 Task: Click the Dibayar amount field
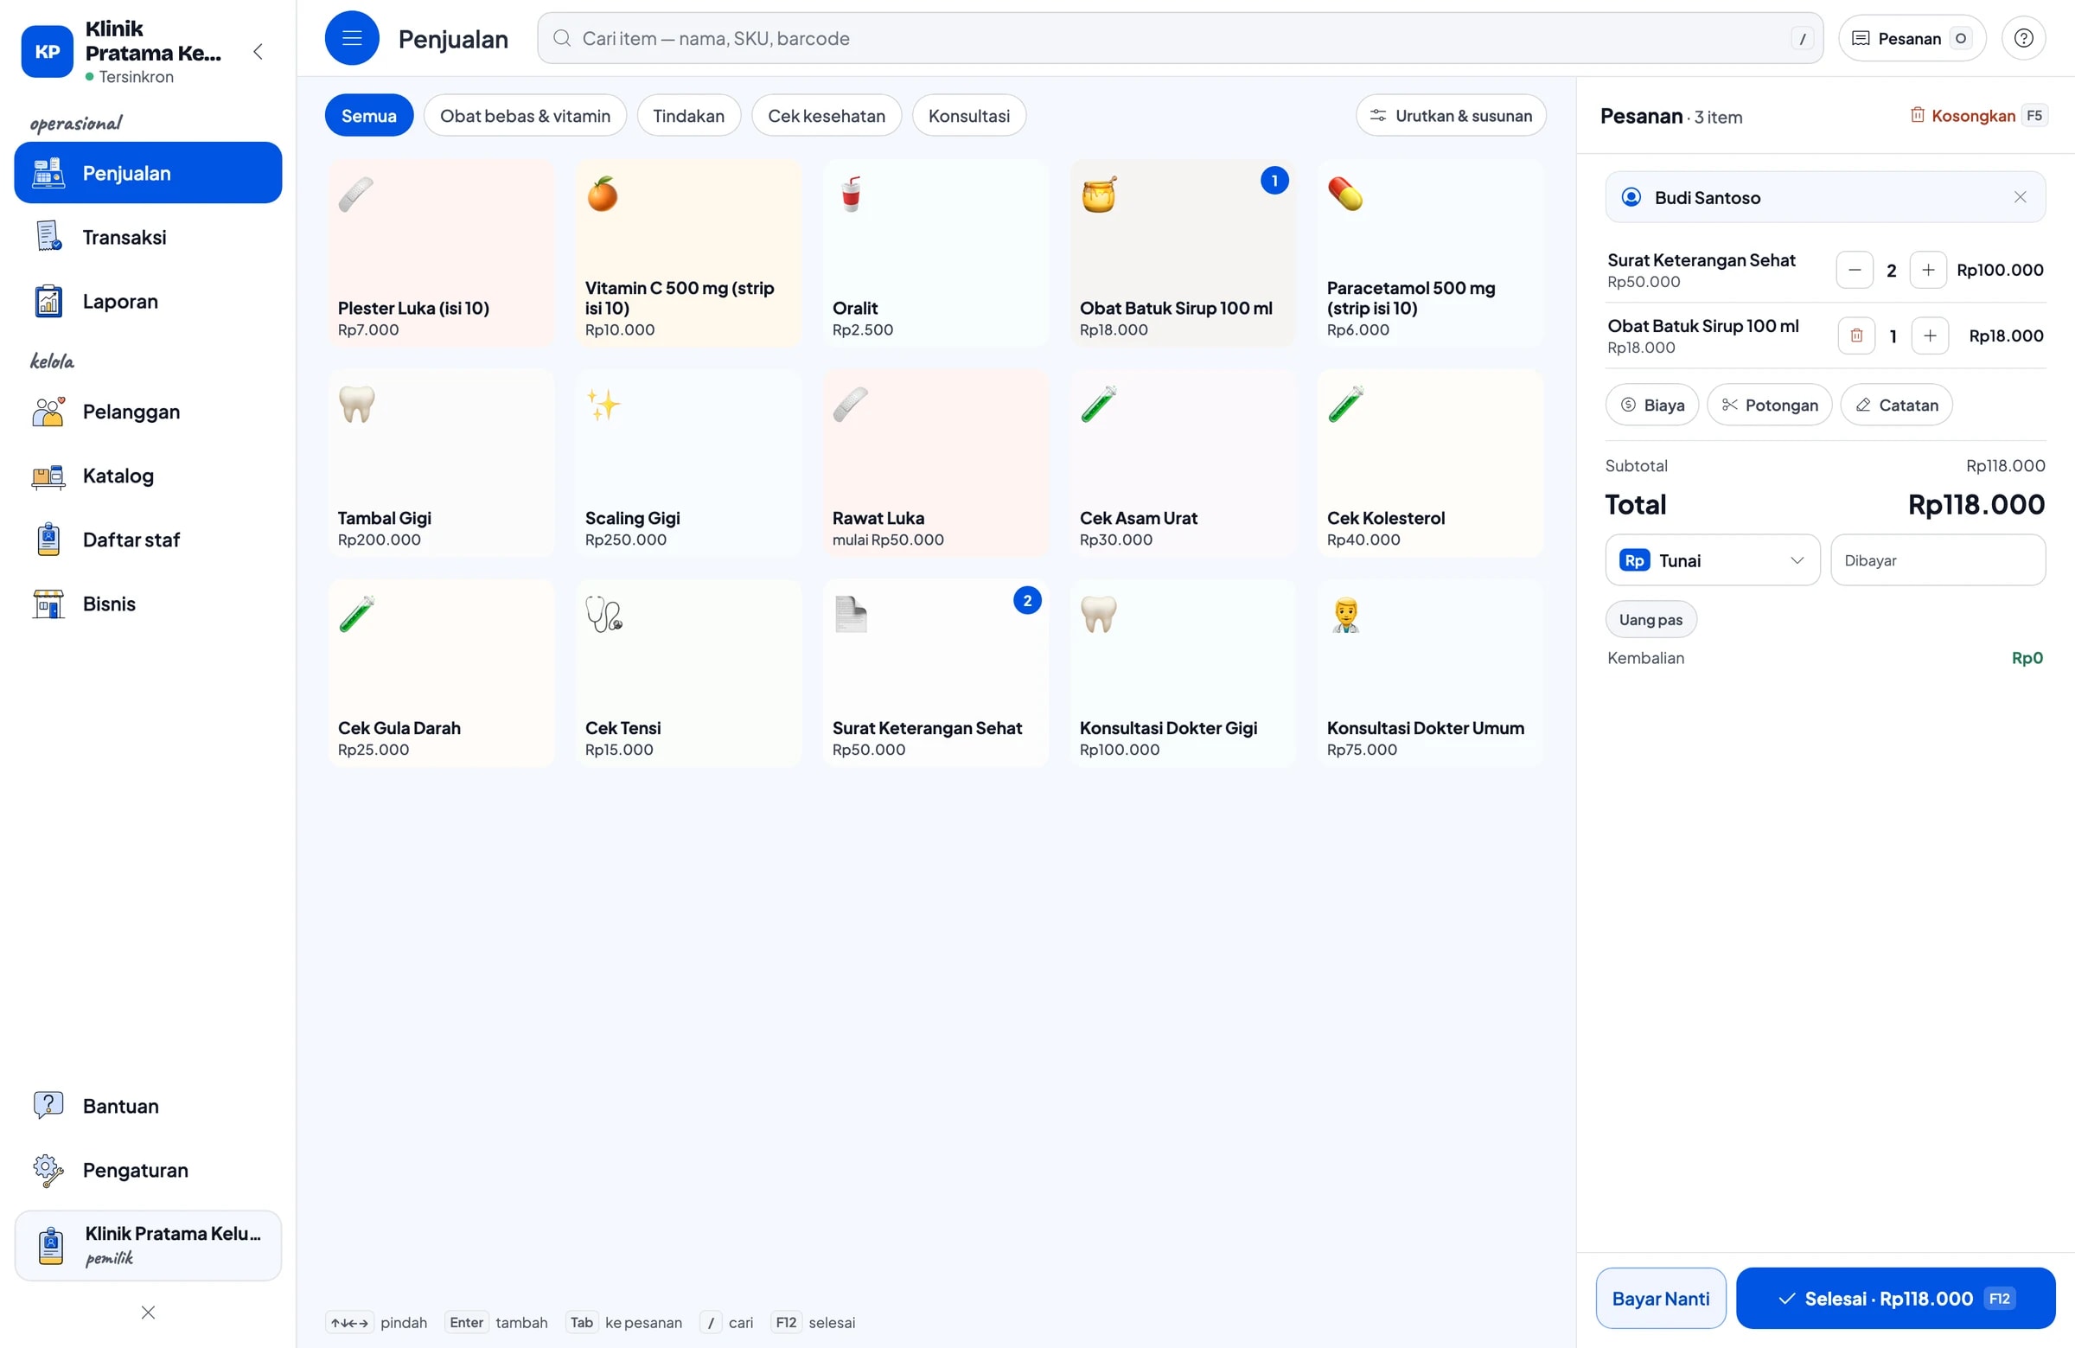click(1938, 559)
